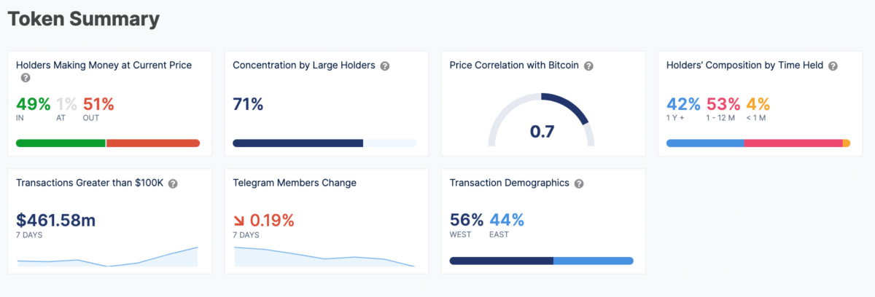
Task: Click the red down arrow in Telegram Members Change
Action: 238,220
